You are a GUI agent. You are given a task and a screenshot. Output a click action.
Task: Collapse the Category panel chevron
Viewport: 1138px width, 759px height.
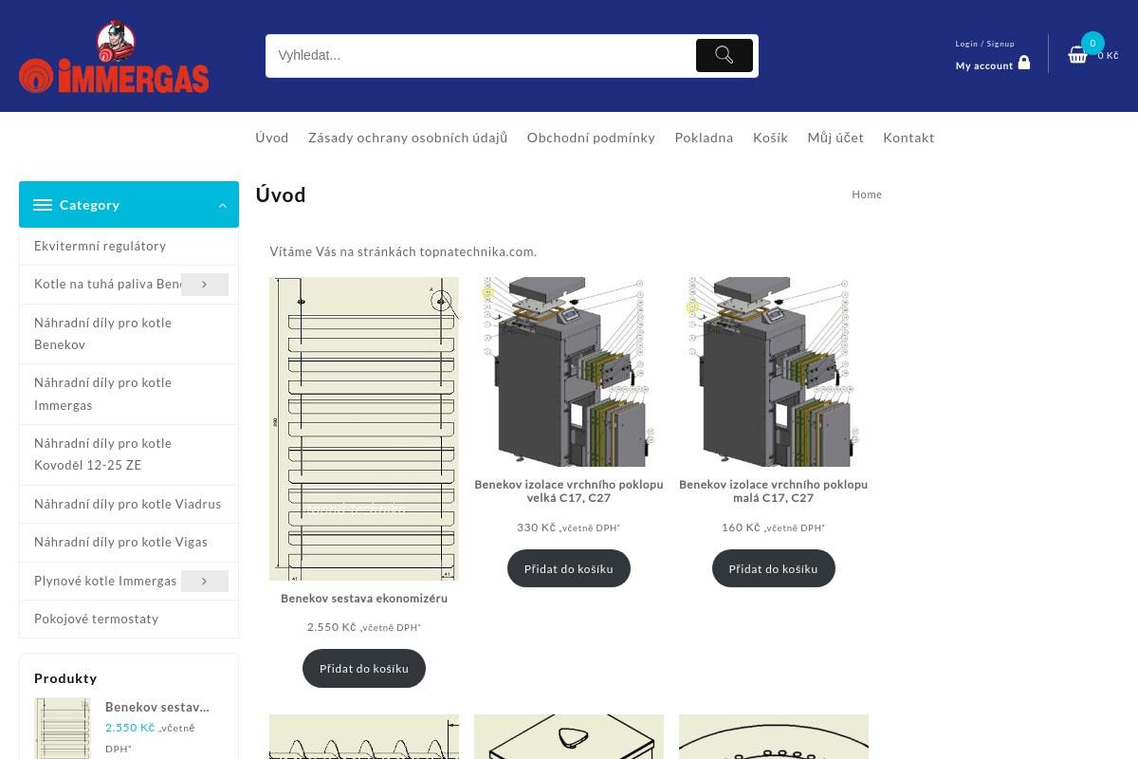coord(223,205)
